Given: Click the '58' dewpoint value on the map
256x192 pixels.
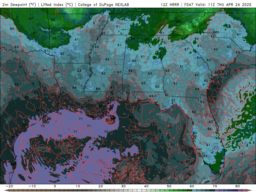Looking at the screenshot, I should [146, 39].
